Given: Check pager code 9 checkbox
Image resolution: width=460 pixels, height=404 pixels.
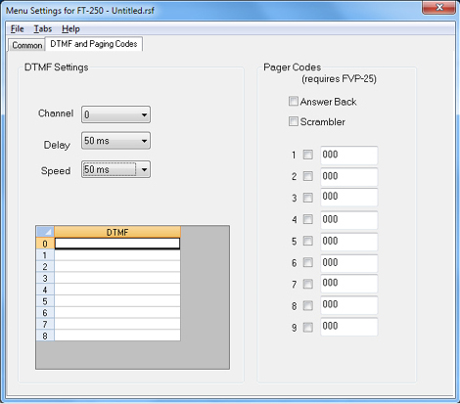Looking at the screenshot, I should pyautogui.click(x=308, y=327).
